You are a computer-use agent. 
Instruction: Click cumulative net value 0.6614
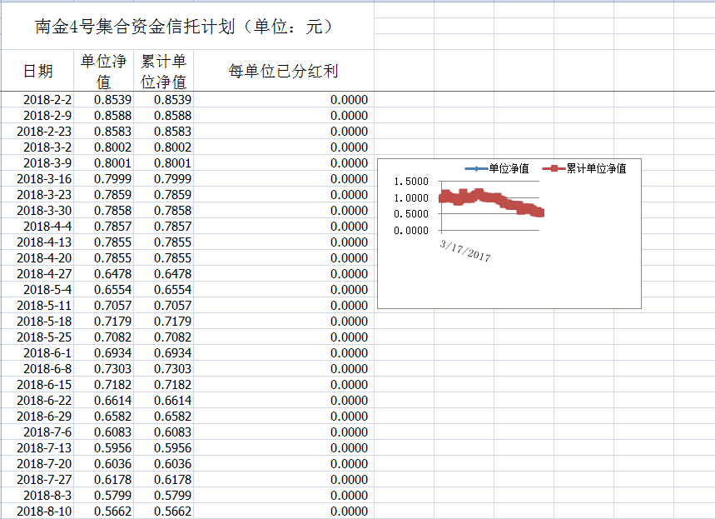pyautogui.click(x=163, y=401)
